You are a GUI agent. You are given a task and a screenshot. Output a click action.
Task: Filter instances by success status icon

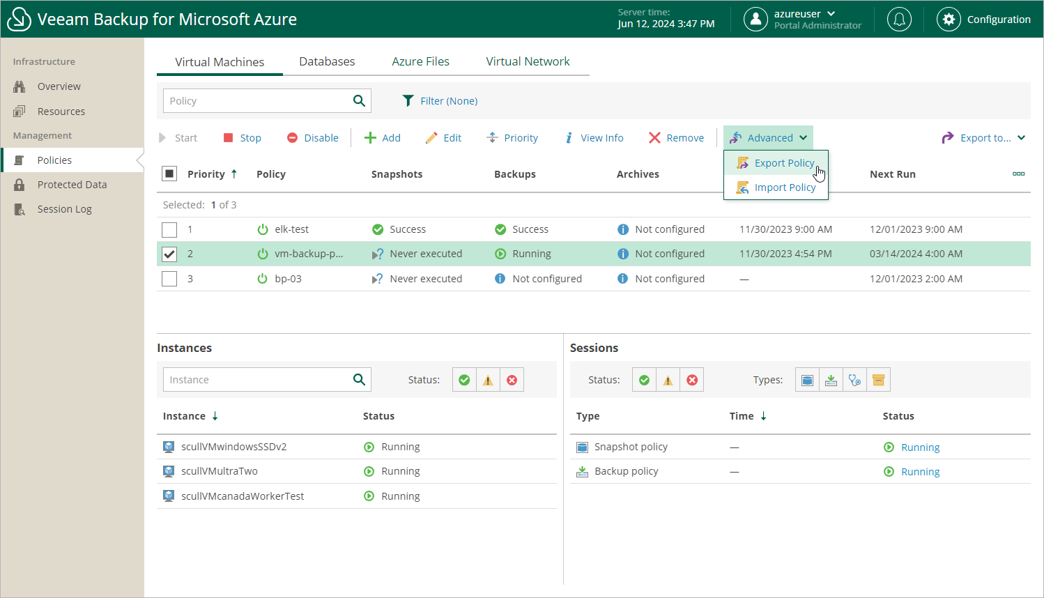(x=464, y=380)
